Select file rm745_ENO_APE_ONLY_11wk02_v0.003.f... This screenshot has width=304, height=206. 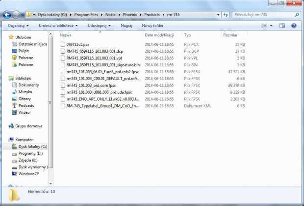pyautogui.click(x=102, y=99)
